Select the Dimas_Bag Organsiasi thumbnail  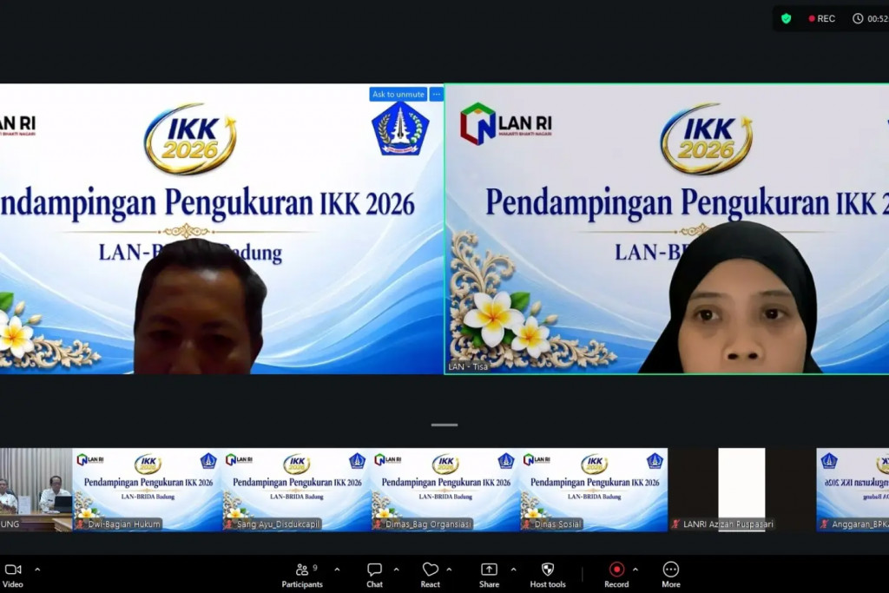coord(445,490)
